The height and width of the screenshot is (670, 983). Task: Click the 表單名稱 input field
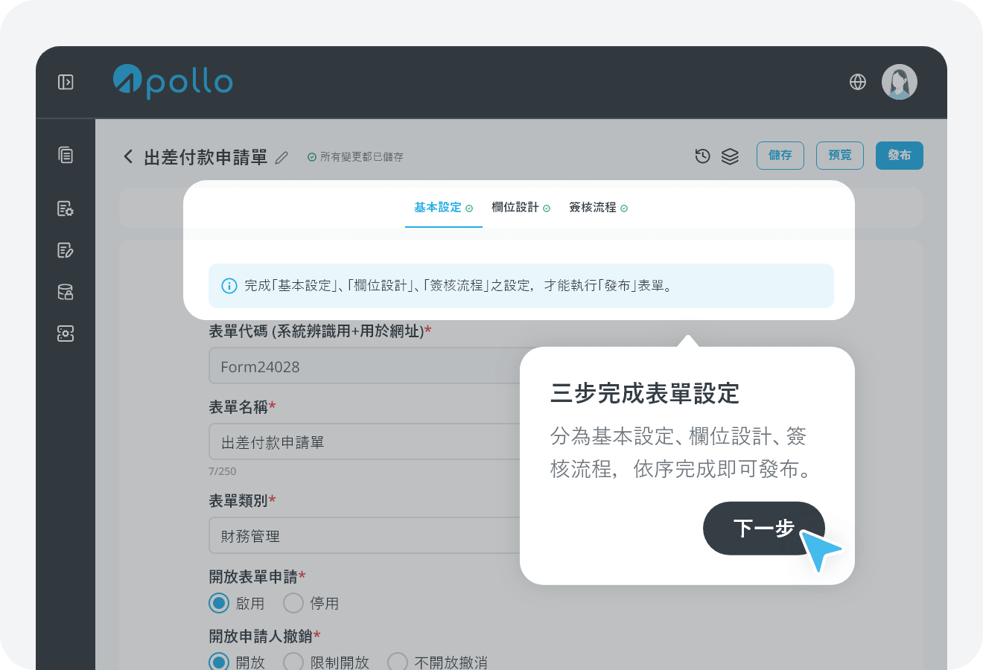pos(364,442)
